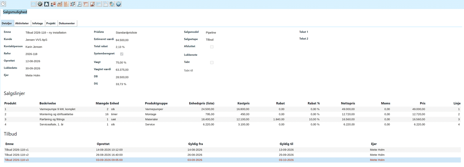The width and height of the screenshot is (464, 167).
Task: Open the Projekt tab
Action: coord(51,23)
